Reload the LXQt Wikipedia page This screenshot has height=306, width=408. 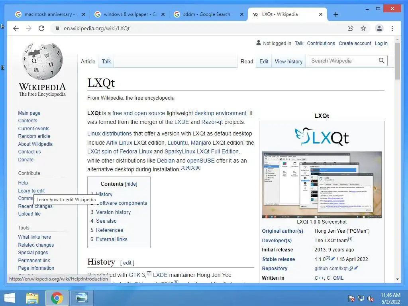(x=41, y=28)
